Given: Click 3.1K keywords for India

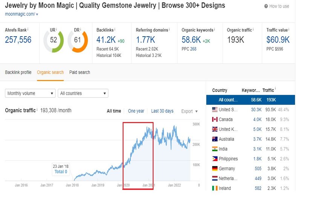Looking at the screenshot, I should point(257,149).
